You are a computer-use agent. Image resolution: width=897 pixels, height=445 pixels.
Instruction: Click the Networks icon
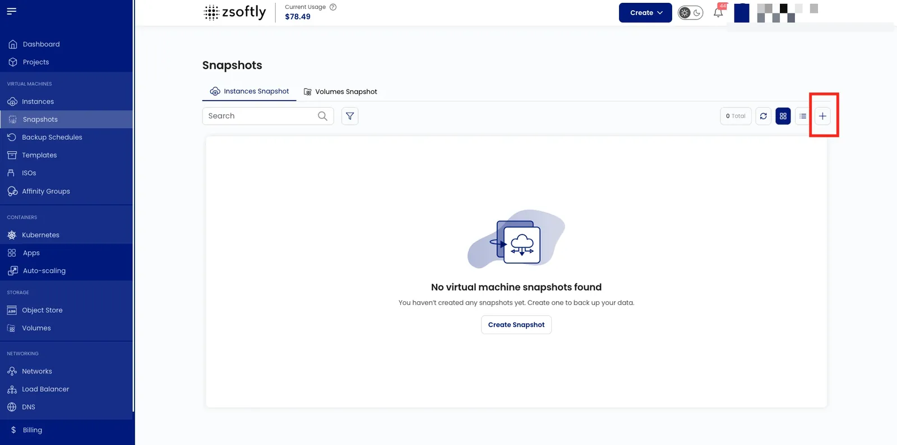12,371
